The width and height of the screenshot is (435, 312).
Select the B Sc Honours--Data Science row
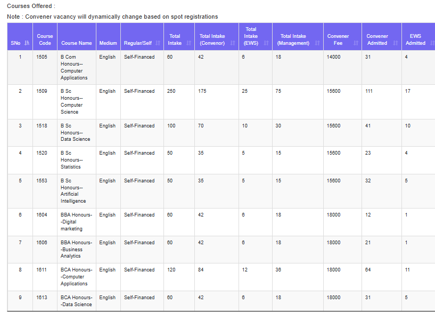[x=221, y=133]
